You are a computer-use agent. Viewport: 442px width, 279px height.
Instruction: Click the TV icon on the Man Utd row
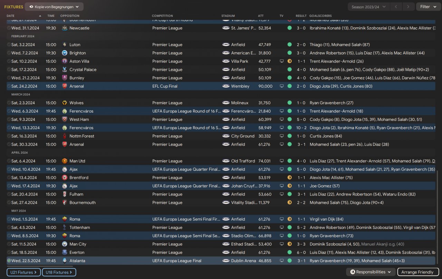282,161
